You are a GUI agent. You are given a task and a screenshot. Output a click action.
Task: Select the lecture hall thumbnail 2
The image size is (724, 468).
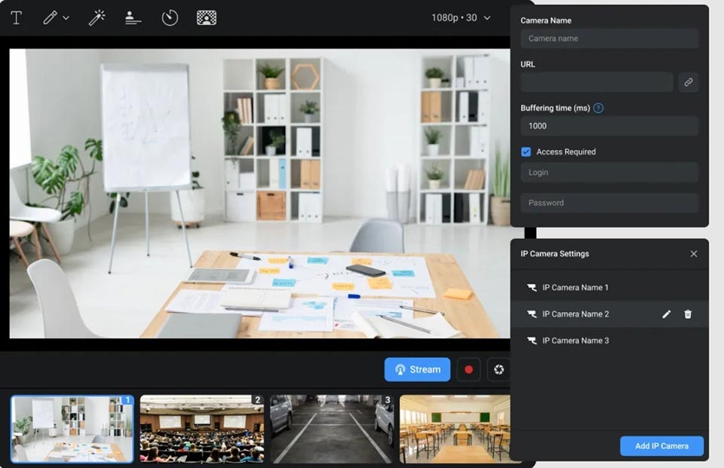click(x=202, y=429)
